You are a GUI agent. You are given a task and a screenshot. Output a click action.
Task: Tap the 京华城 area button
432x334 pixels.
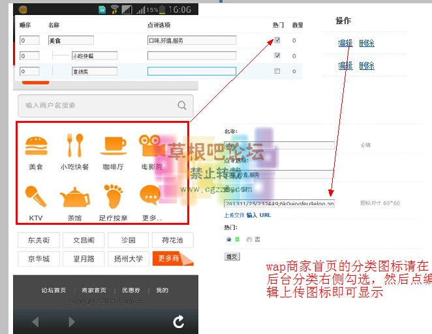point(39,259)
